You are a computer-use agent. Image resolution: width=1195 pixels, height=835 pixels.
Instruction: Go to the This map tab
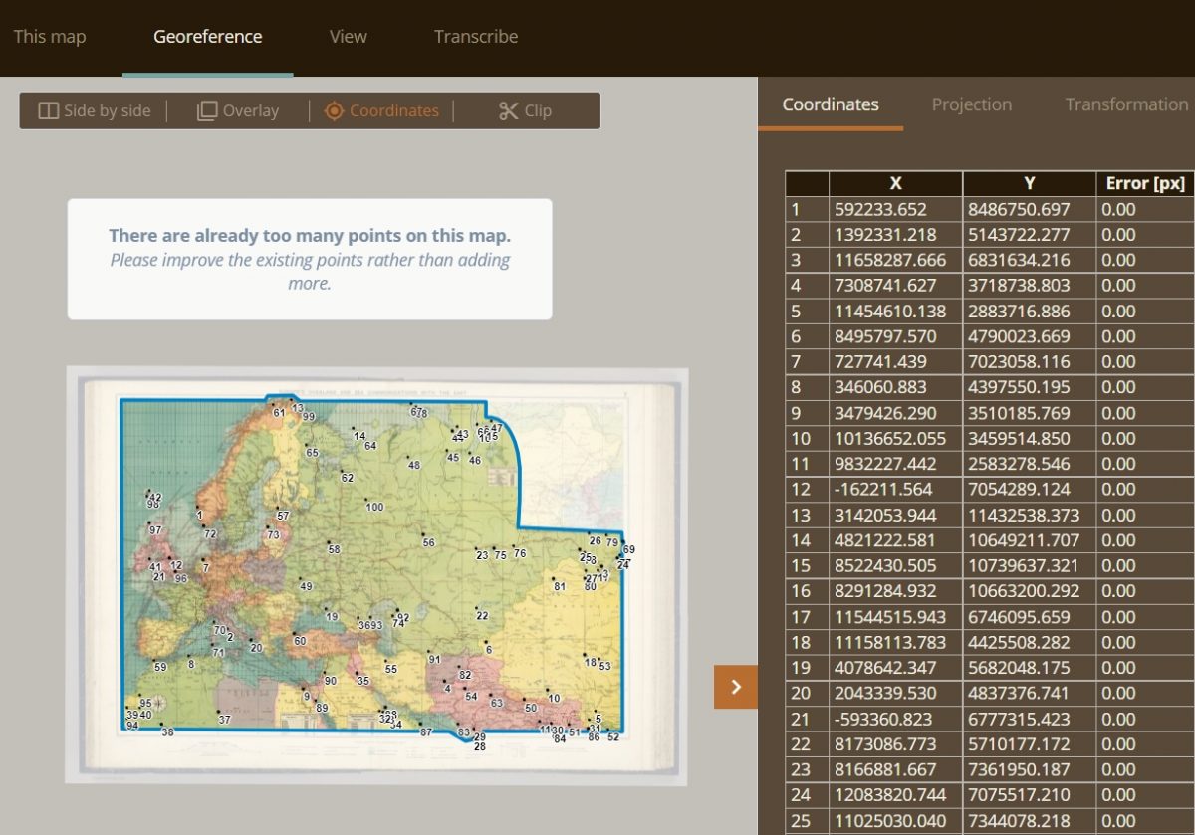click(x=50, y=36)
